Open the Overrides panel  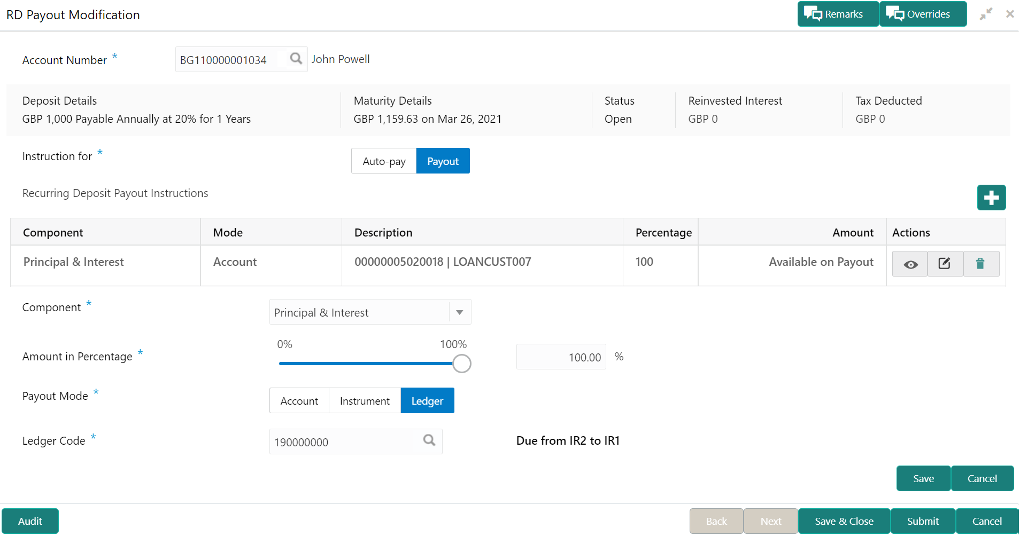click(x=923, y=14)
